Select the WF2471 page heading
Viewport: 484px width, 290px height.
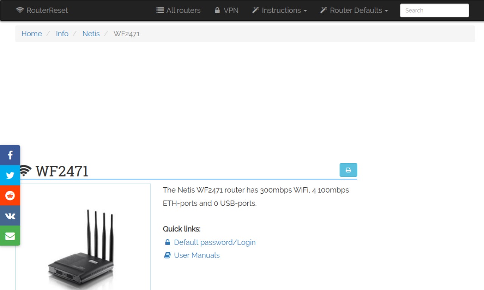pyautogui.click(x=62, y=171)
